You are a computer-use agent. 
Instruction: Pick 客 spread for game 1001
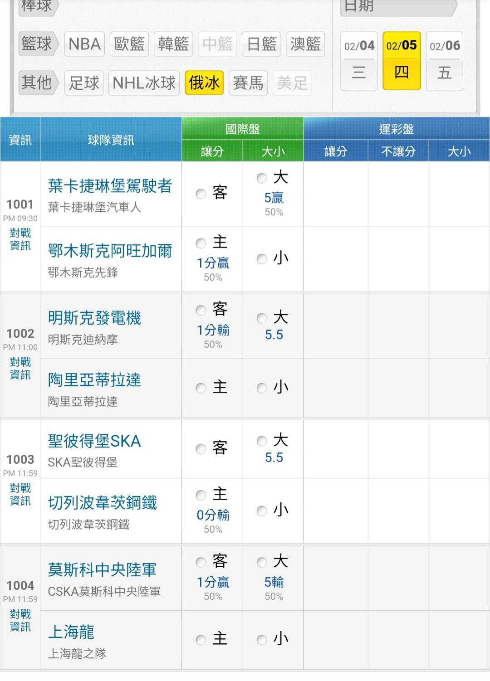pos(201,194)
